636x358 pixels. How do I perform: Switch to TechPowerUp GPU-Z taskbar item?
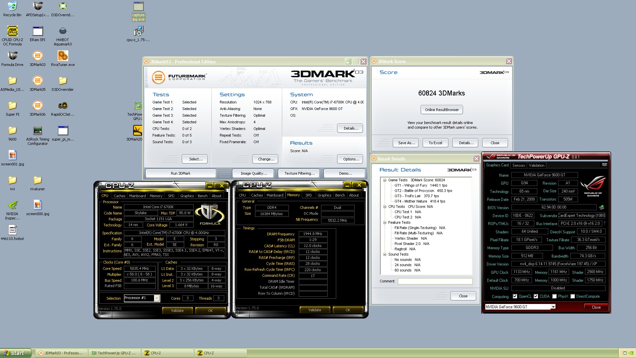tap(114, 353)
